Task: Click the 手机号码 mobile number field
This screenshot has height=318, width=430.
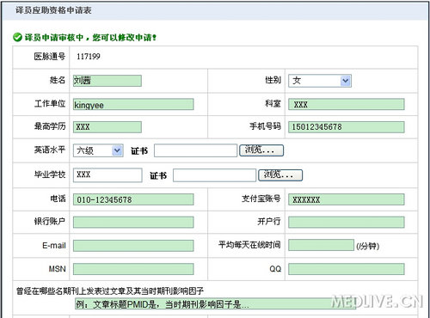Action: tap(347, 127)
